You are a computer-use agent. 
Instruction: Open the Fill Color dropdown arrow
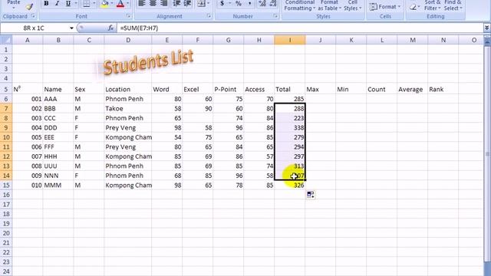pos(112,3)
